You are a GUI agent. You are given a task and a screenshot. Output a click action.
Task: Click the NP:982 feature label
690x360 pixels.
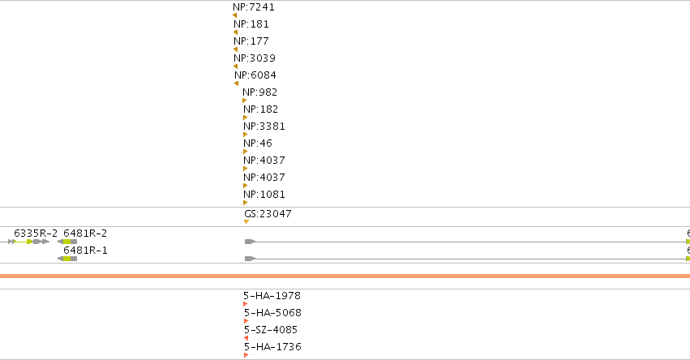[259, 92]
